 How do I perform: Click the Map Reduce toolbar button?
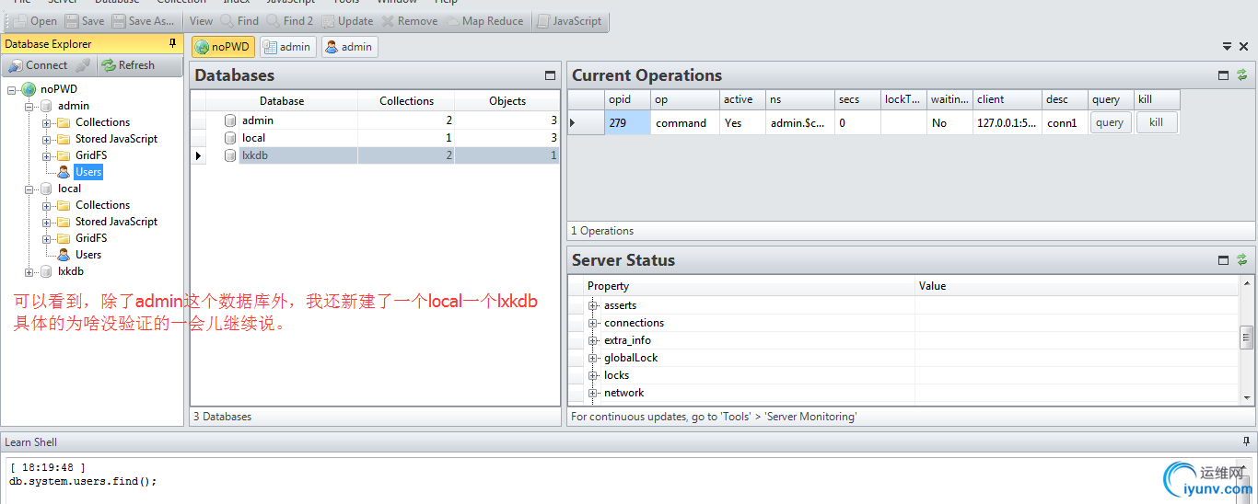(484, 21)
